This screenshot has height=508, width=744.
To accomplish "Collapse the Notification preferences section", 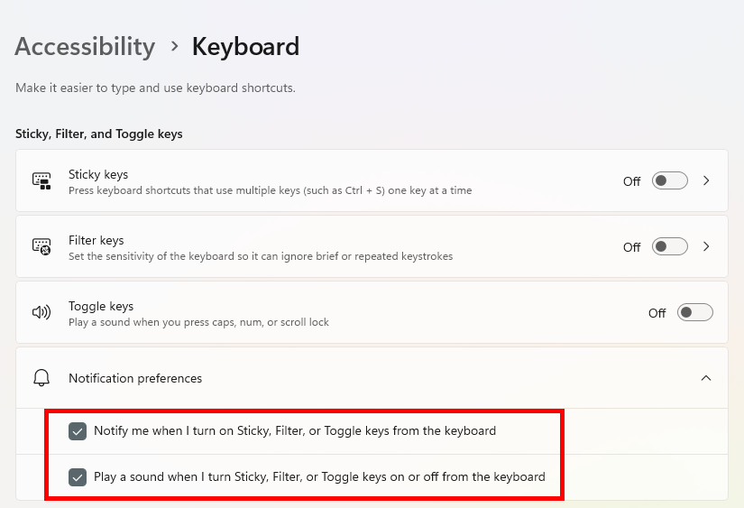I will [x=706, y=378].
